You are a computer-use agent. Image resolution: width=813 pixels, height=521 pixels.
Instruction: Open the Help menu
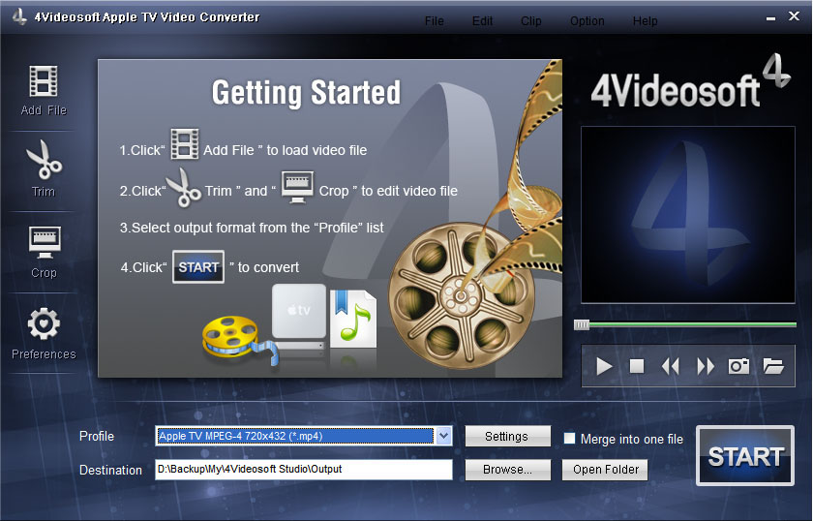[x=645, y=21]
